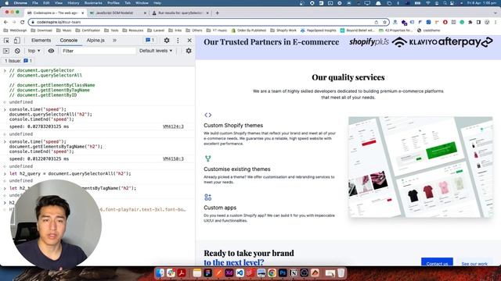Open the Extensions puzzle icon
This screenshot has height=281, width=501.
click(470, 22)
